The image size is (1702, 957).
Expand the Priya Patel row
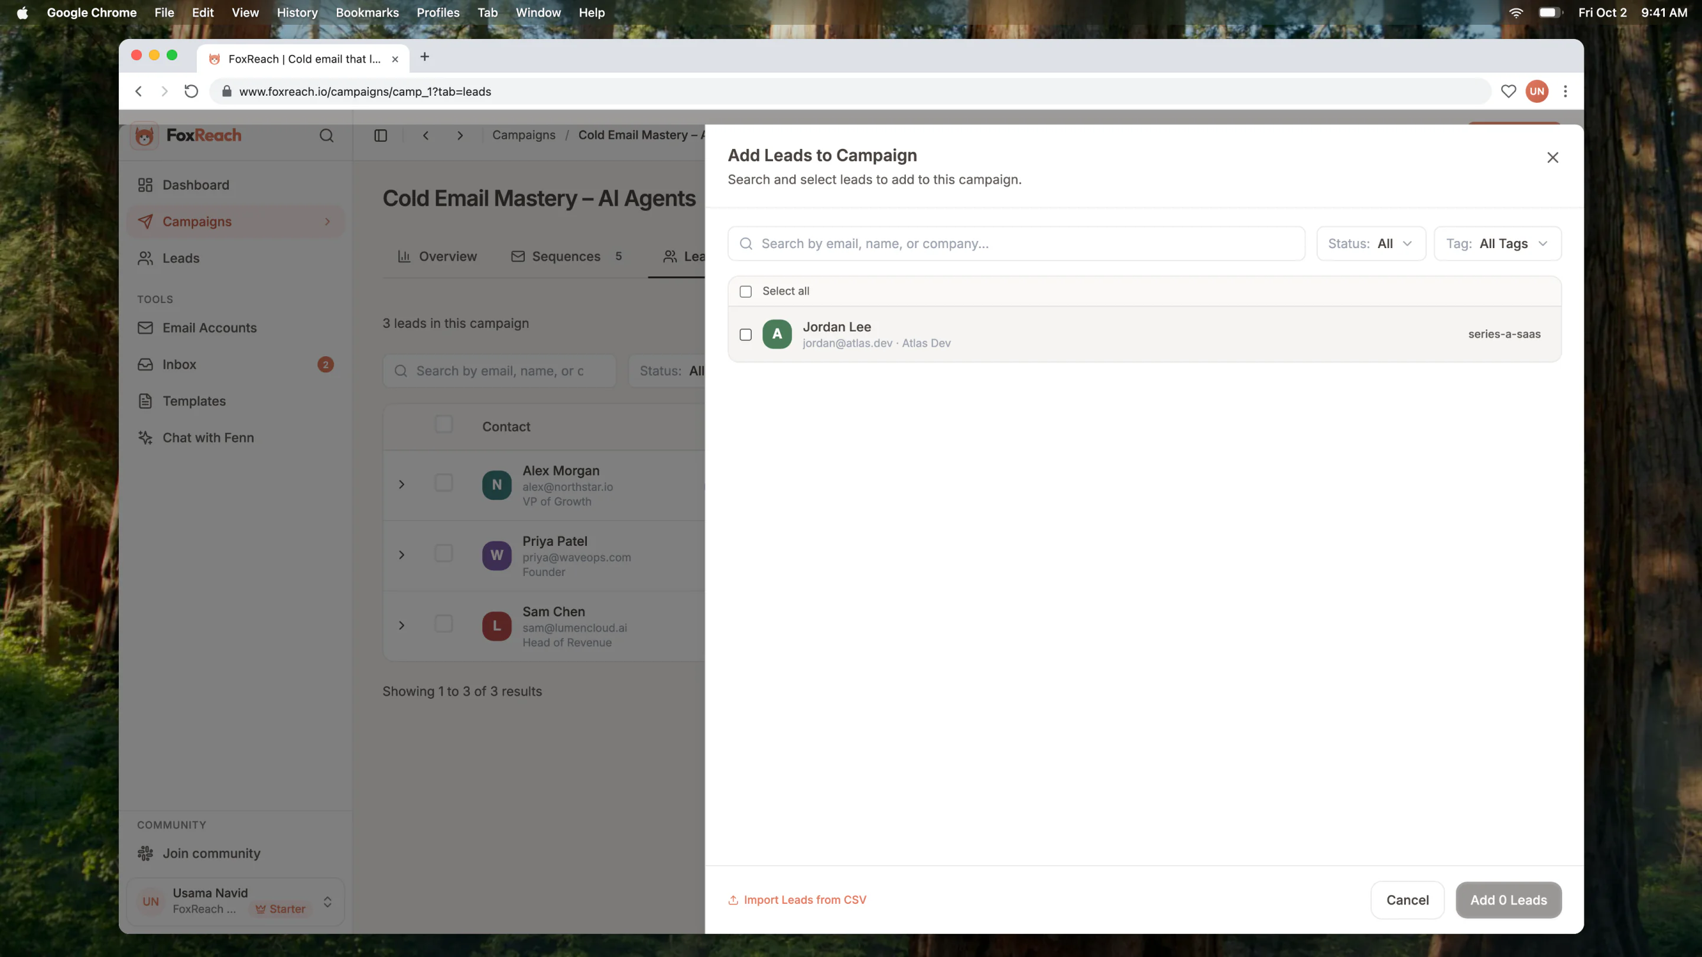point(401,555)
